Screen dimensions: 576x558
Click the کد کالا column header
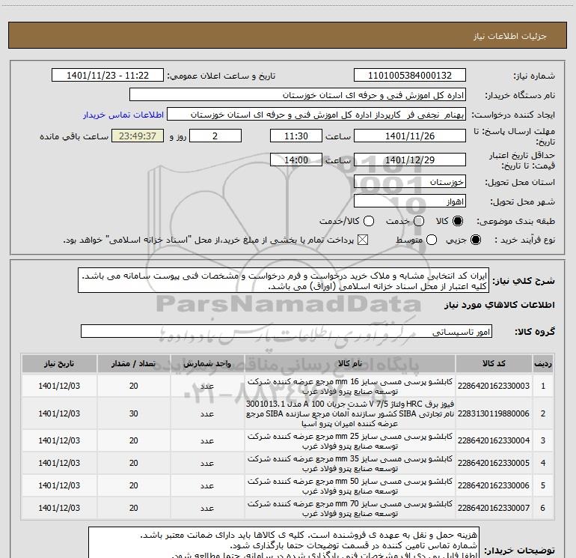[494, 363]
